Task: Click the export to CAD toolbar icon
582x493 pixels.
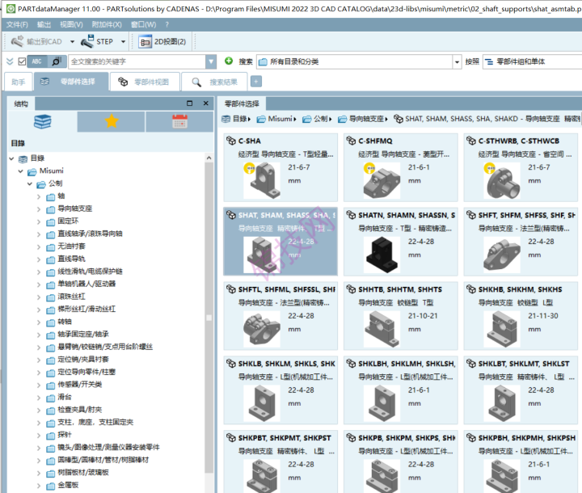Action: click(x=17, y=41)
